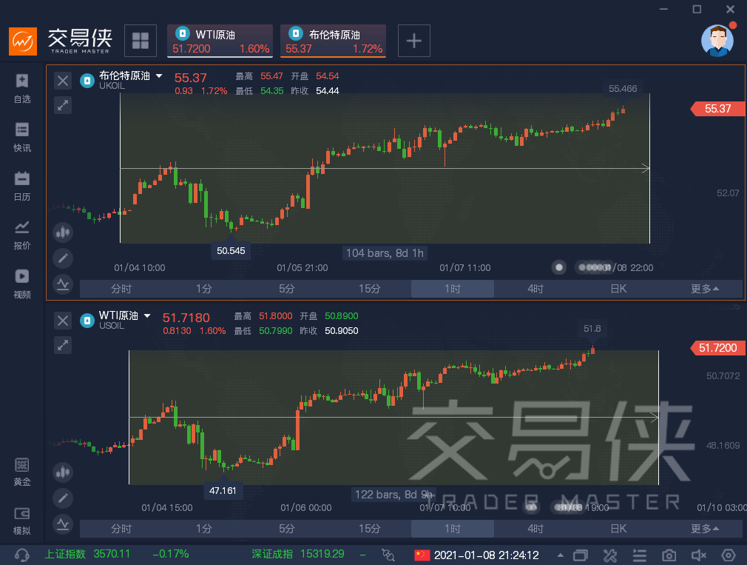Select 1时 timeframe in 布伦特原油 chart
747x565 pixels.
point(453,289)
